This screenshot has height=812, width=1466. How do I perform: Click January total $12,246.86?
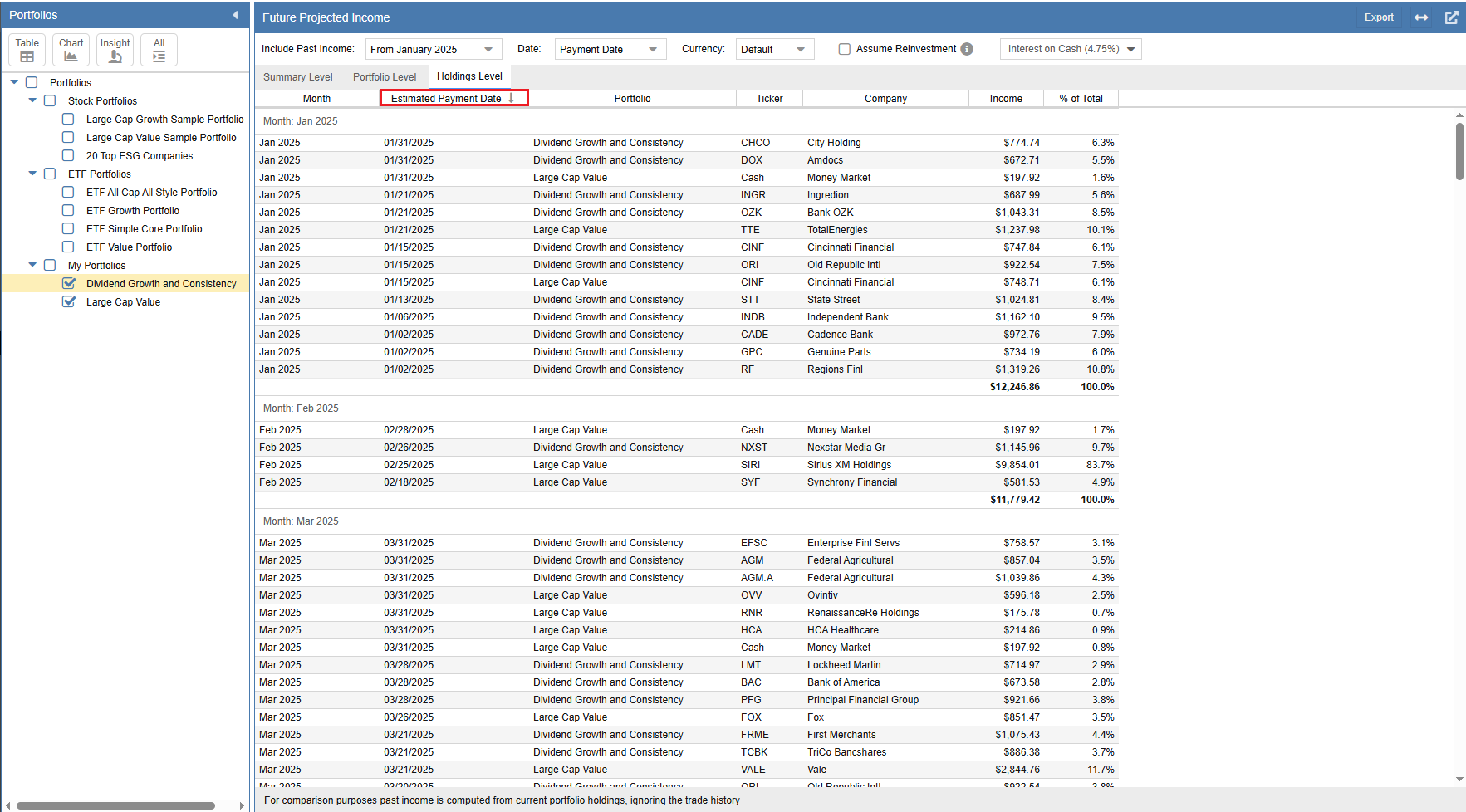(1014, 387)
